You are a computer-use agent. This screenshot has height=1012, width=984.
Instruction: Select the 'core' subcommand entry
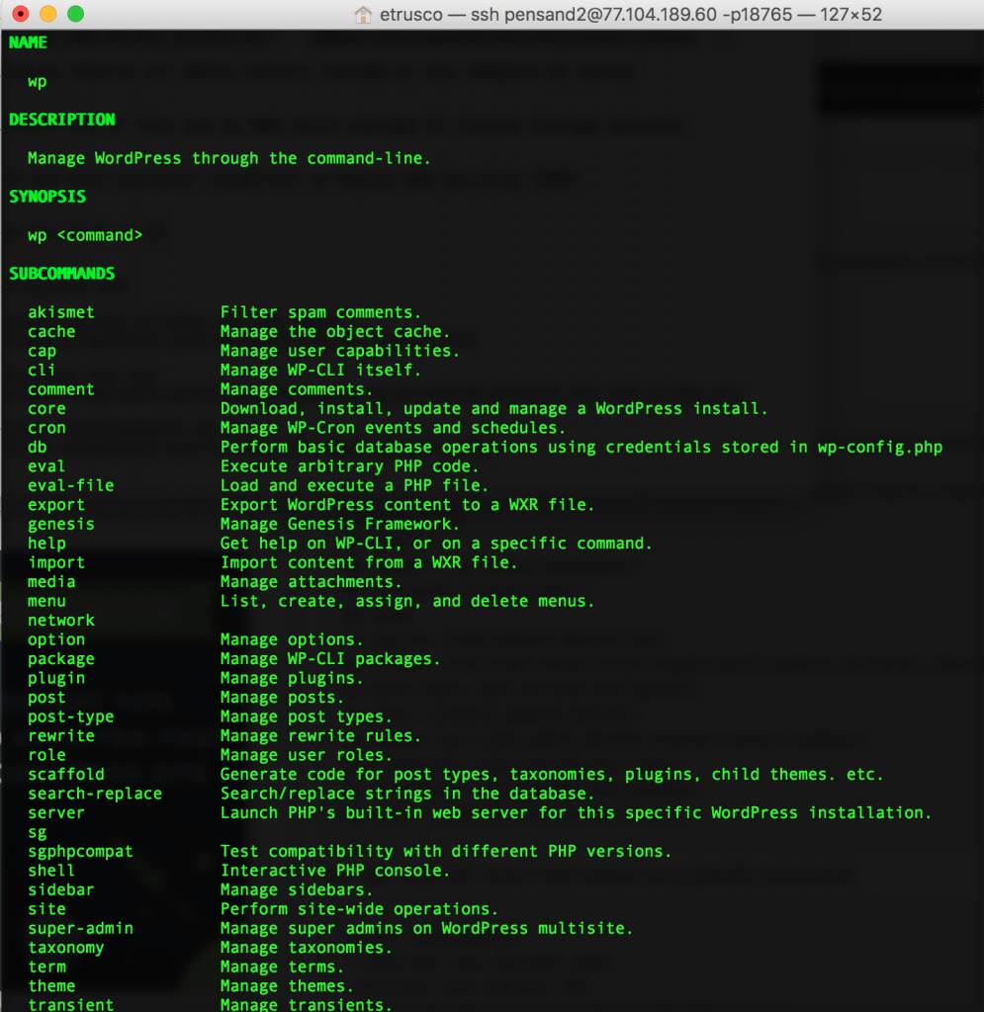click(x=46, y=408)
